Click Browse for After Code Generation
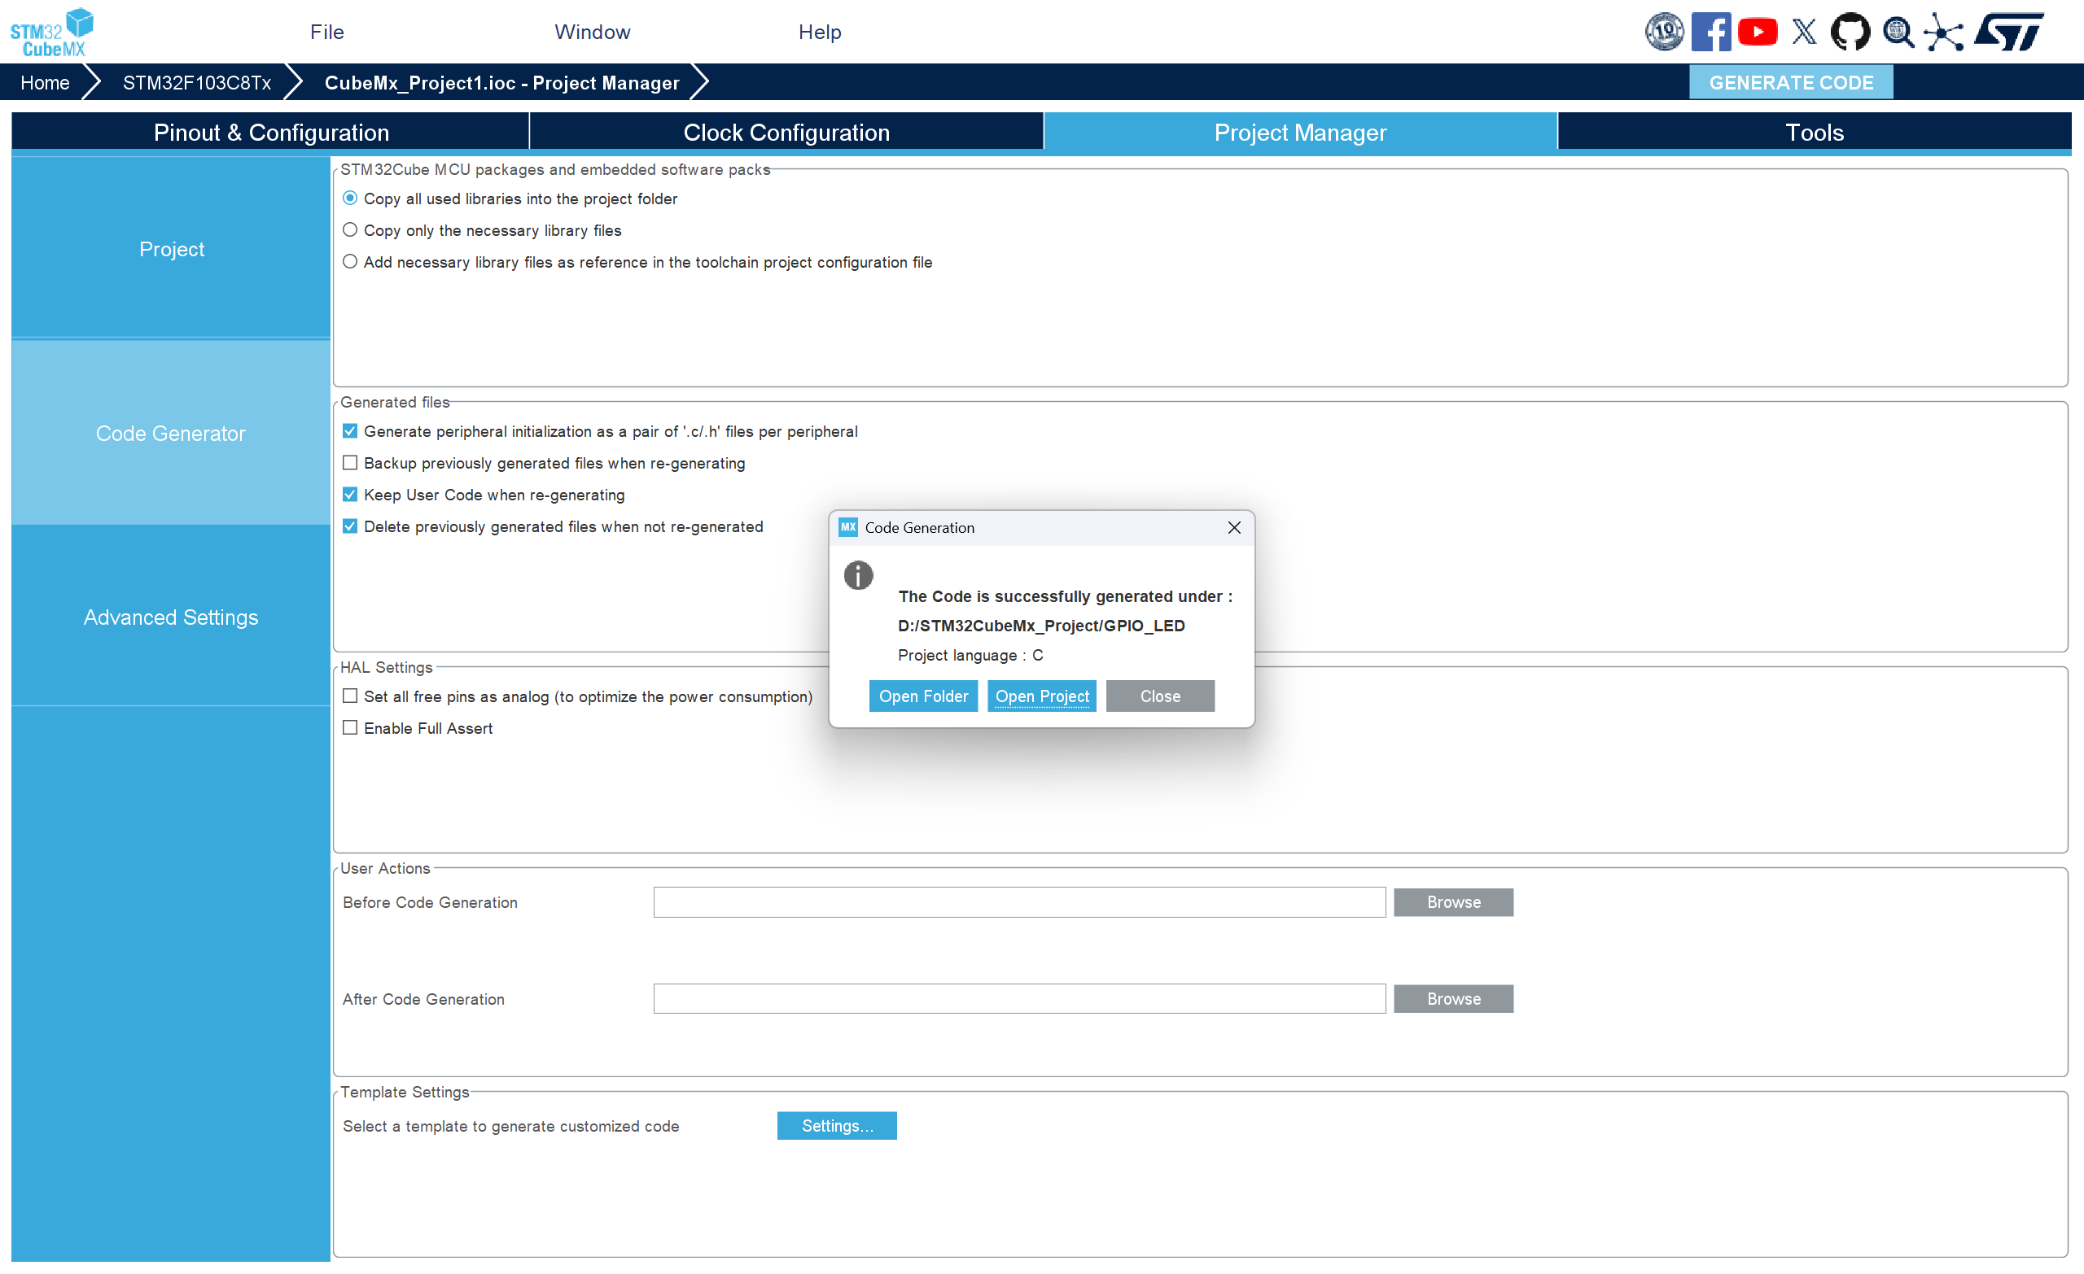 point(1453,998)
